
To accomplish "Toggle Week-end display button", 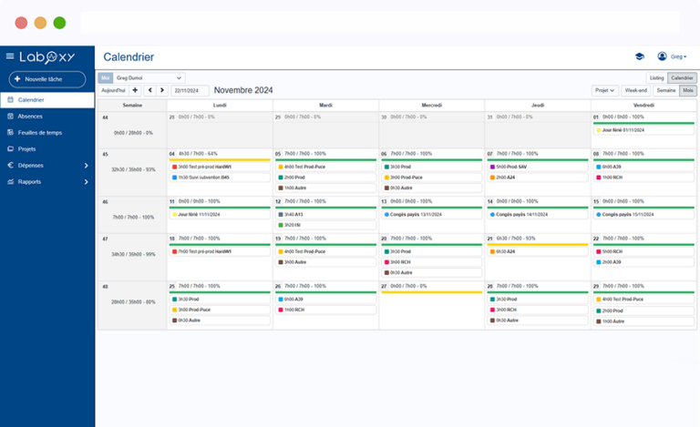I will pos(635,90).
